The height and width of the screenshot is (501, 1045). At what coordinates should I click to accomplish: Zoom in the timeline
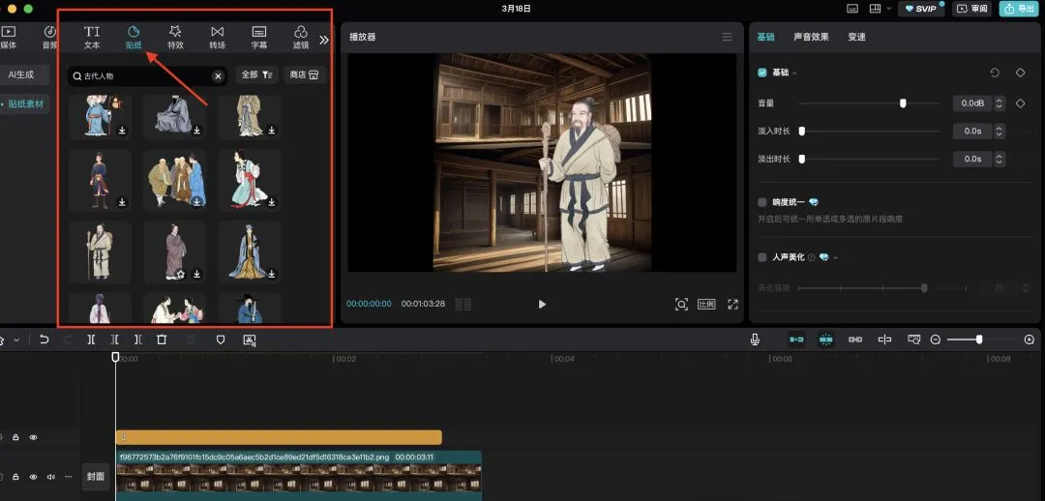pos(1029,339)
